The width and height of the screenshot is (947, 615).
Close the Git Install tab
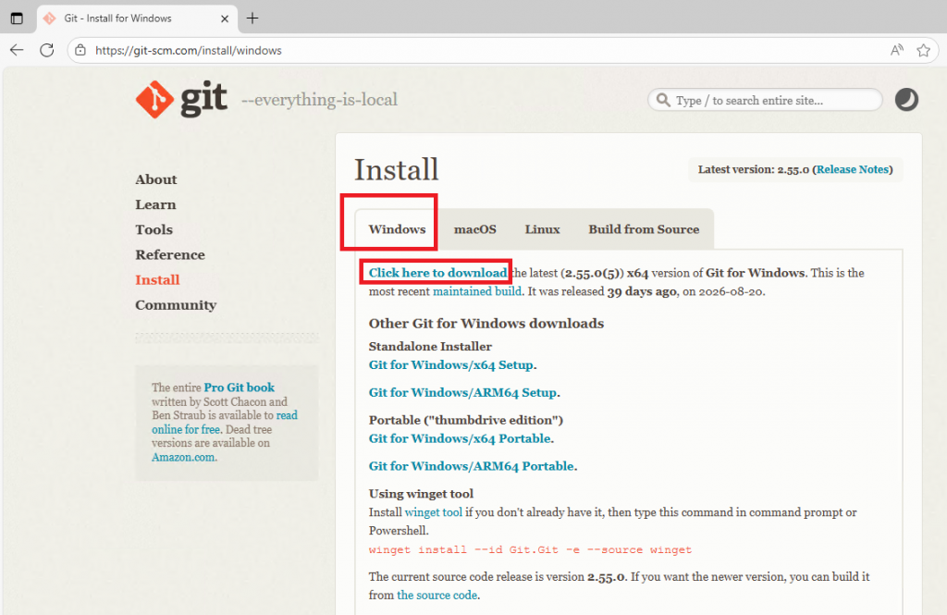click(x=225, y=18)
